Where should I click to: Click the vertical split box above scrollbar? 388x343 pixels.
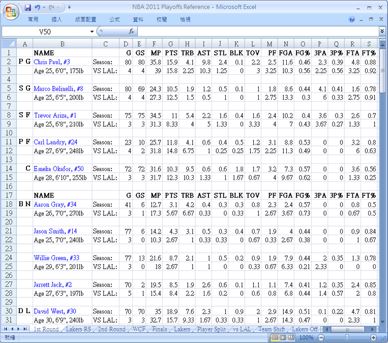point(382,40)
